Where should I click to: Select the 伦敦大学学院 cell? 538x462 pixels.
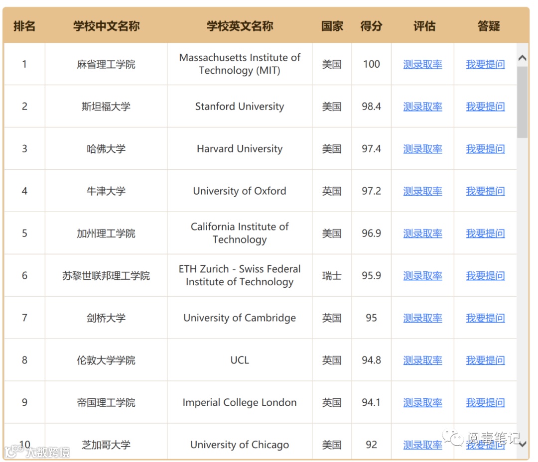click(x=106, y=360)
